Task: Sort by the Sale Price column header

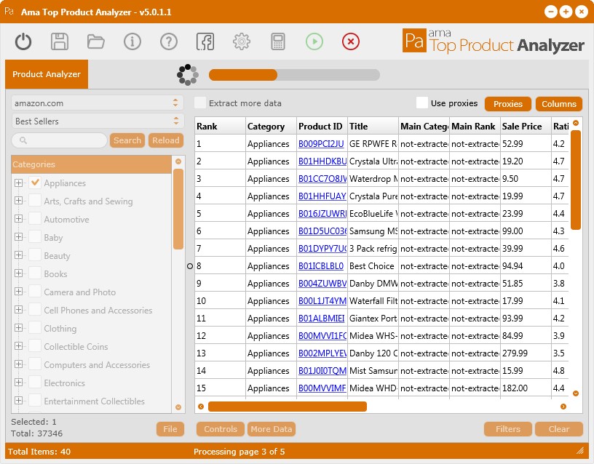Action: click(x=526, y=126)
